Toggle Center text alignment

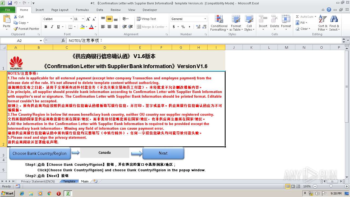pos(109,27)
